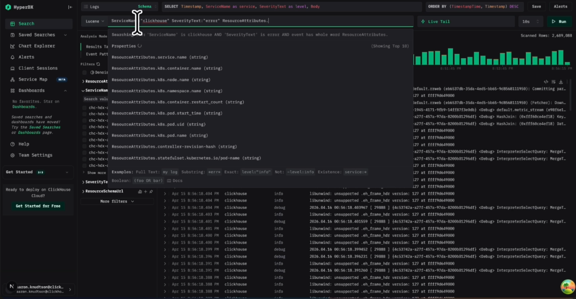Screen dimensions: 576x299
Task: Choose ResourceAttributes.k8s.node.name suggestion
Action: [260, 80]
